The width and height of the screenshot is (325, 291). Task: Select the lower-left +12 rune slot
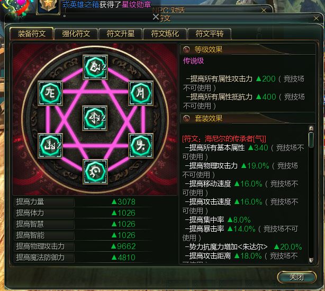click(x=50, y=146)
